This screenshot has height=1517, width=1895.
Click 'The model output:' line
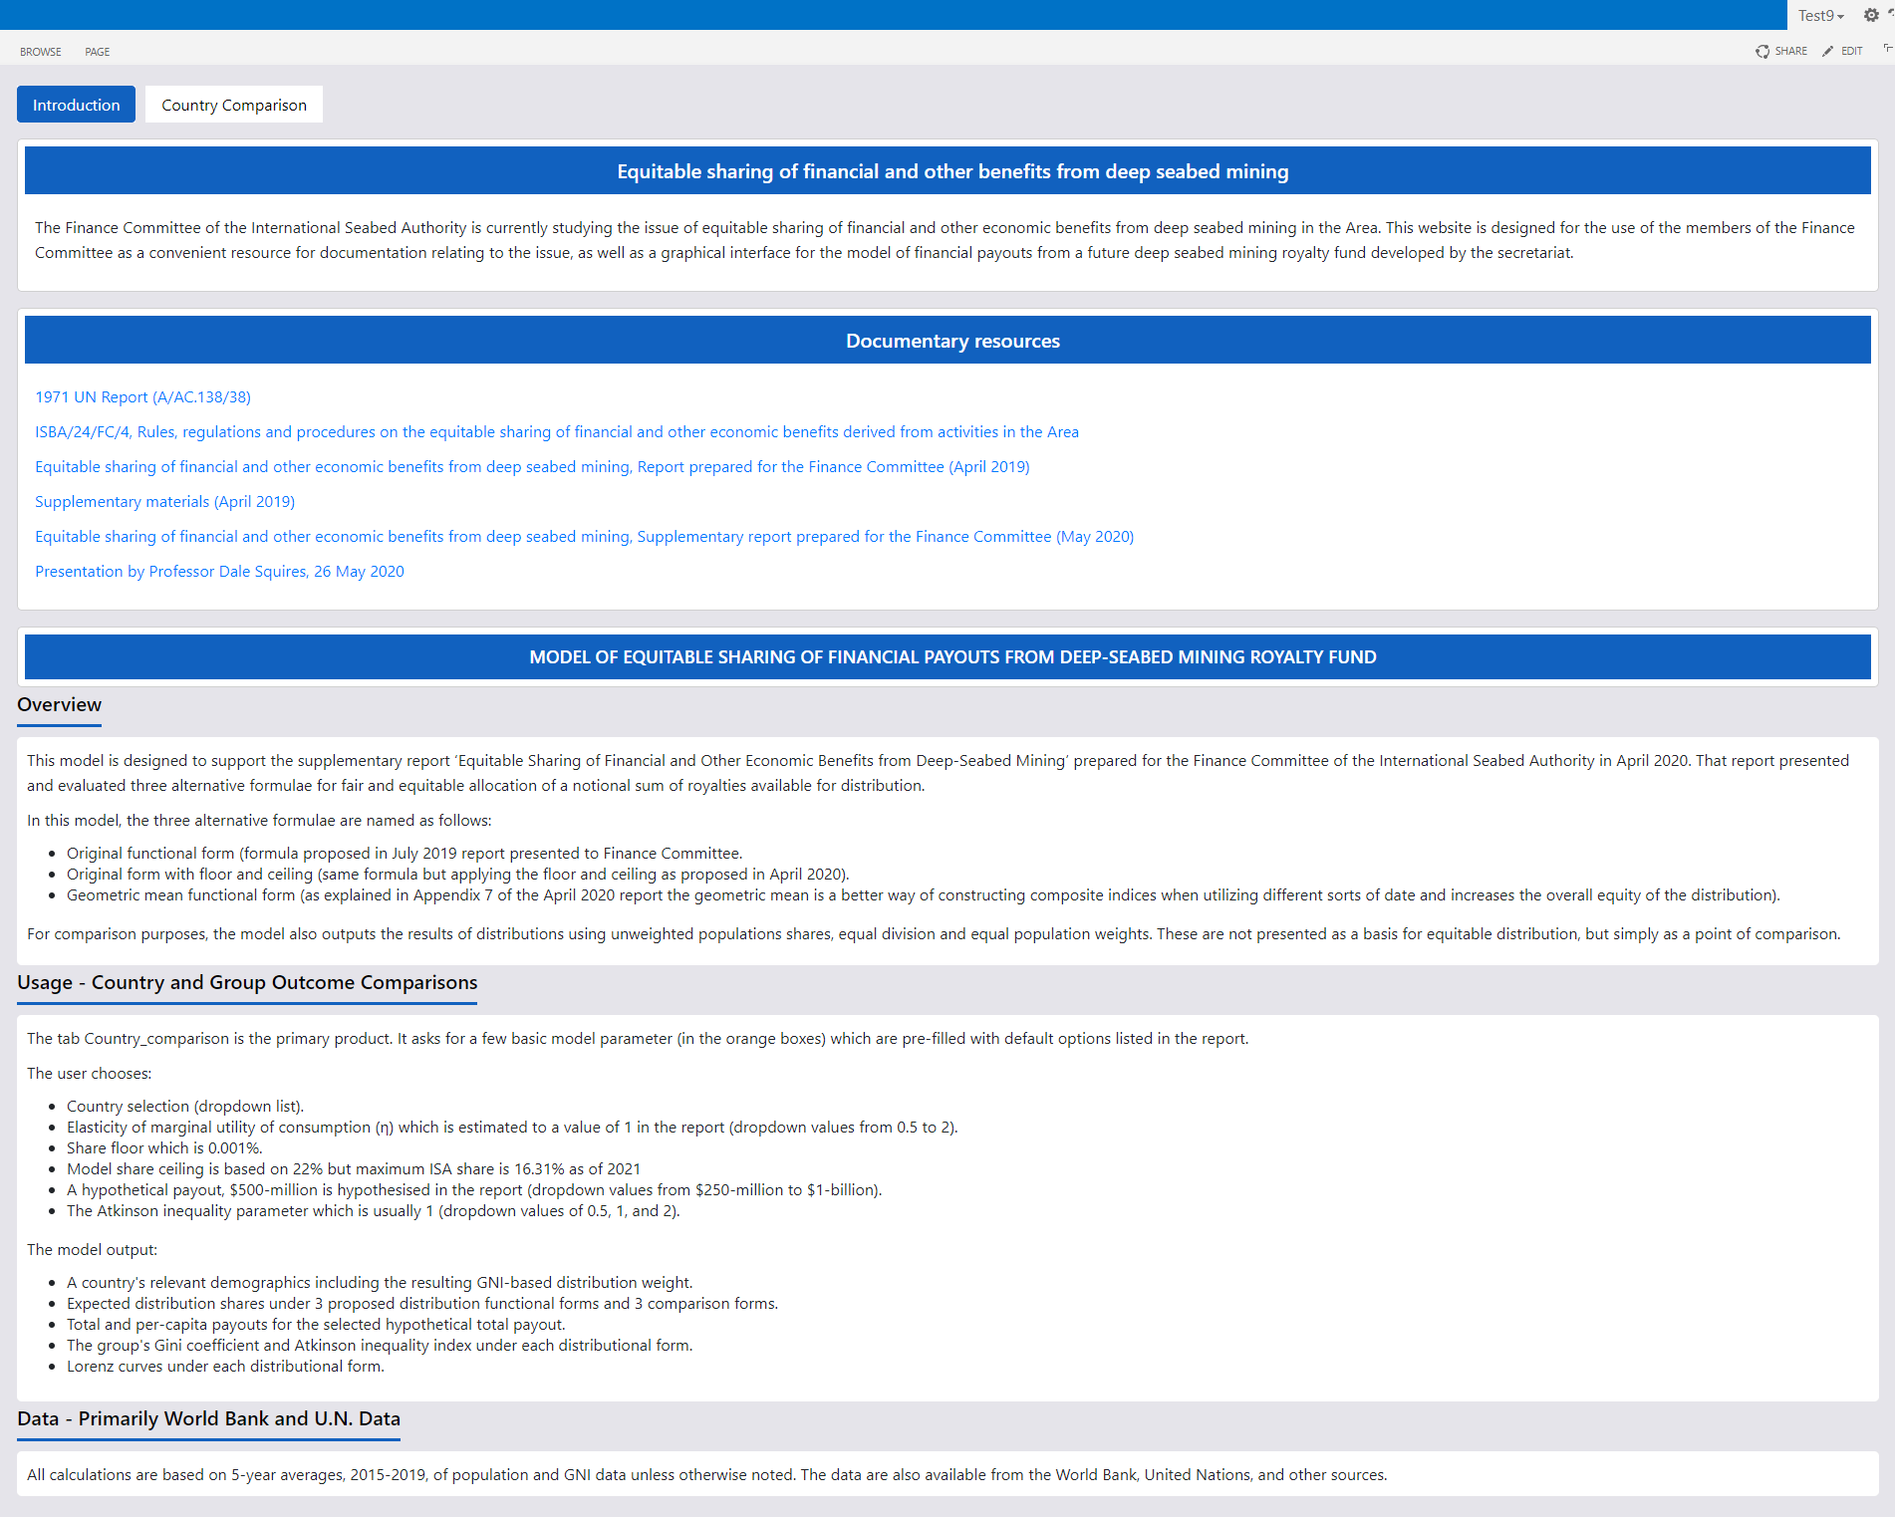[x=92, y=1249]
